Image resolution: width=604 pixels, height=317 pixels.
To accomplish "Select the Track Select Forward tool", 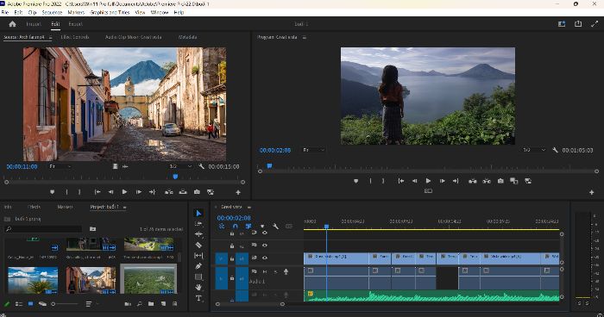I will (x=198, y=223).
